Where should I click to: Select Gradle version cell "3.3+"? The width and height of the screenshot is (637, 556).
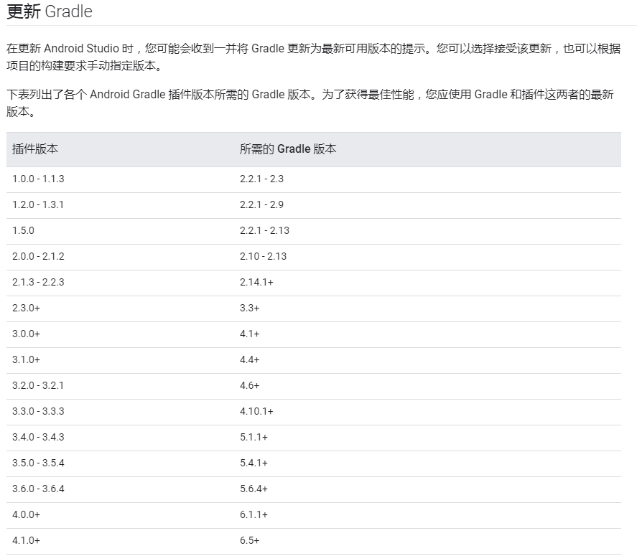[249, 308]
